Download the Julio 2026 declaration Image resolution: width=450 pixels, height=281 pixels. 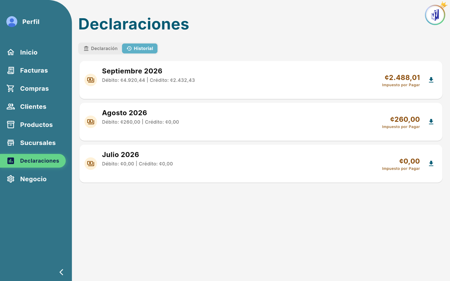431,163
